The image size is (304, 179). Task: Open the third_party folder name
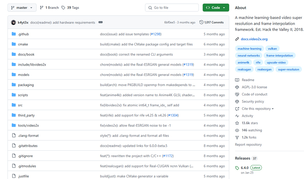point(26,115)
